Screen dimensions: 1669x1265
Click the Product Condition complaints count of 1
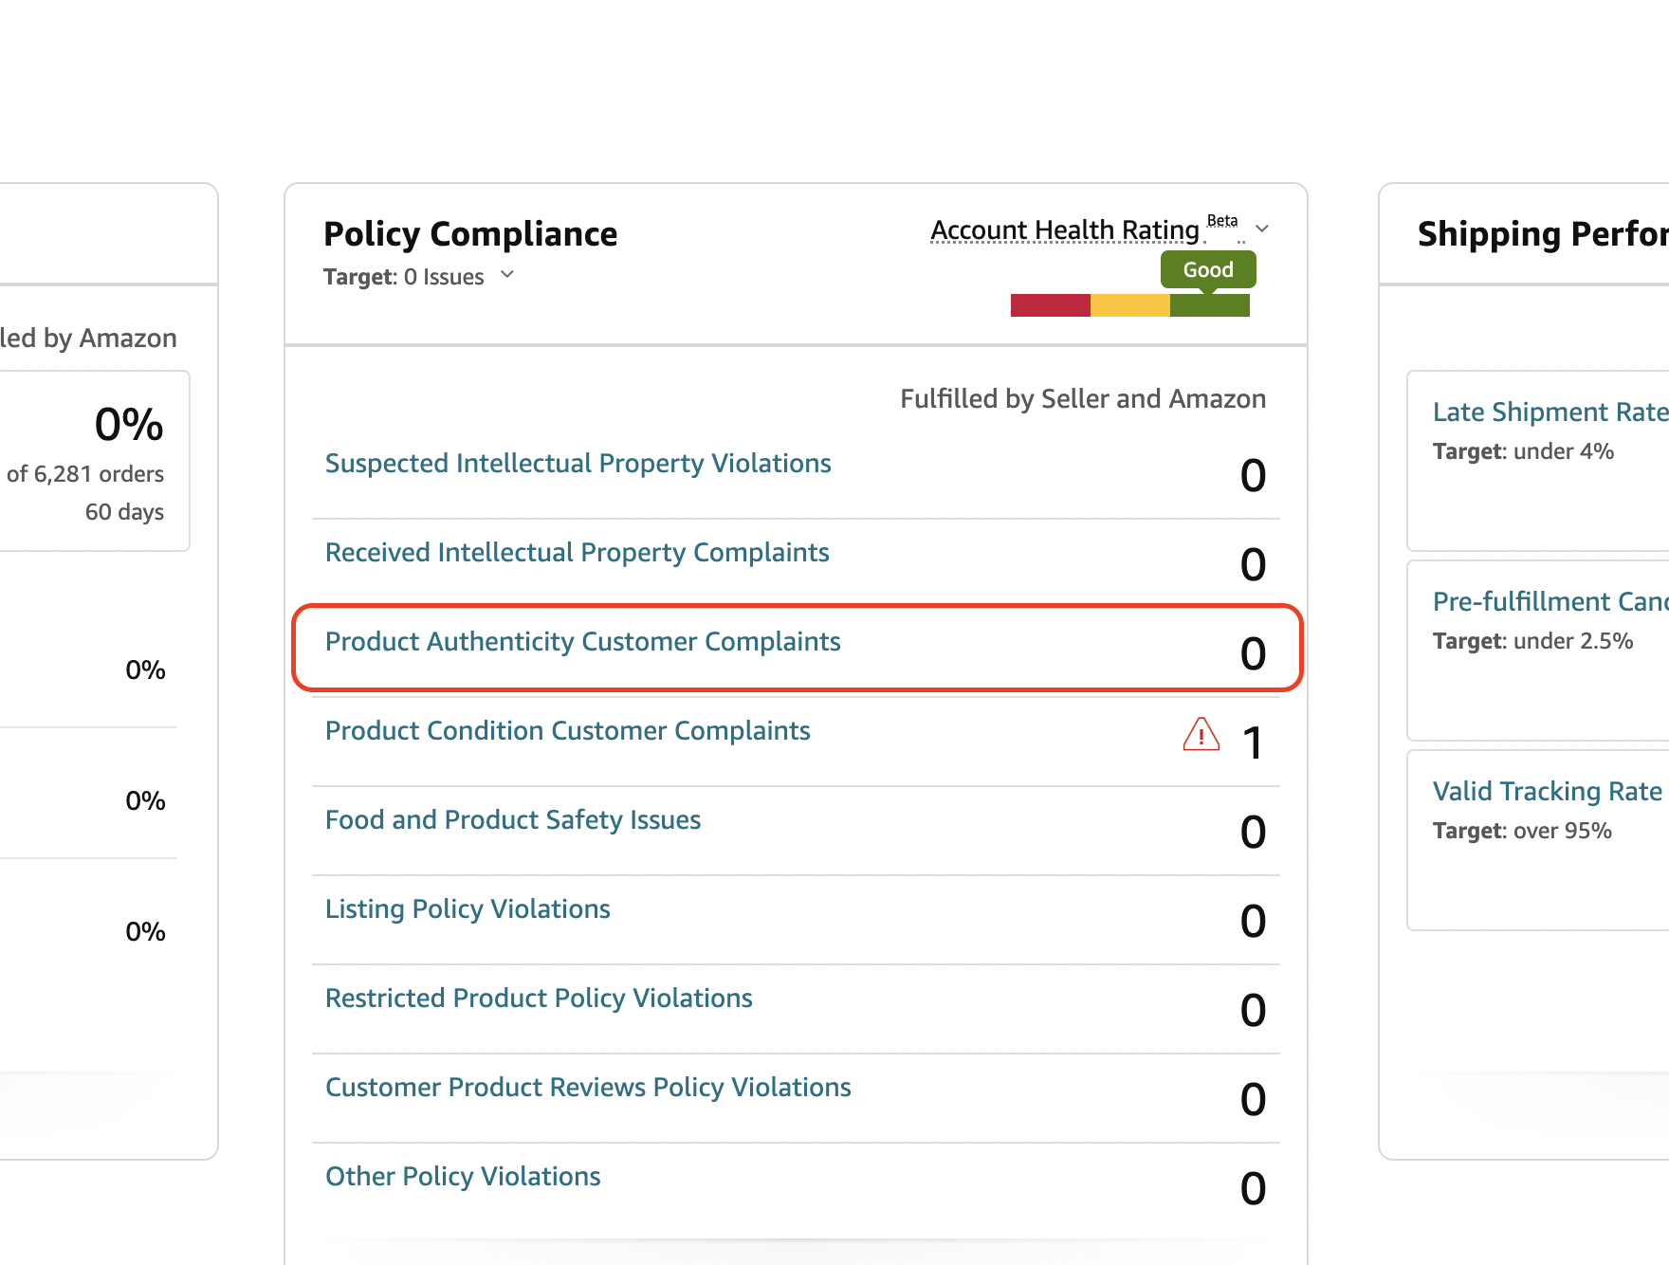coord(1253,742)
